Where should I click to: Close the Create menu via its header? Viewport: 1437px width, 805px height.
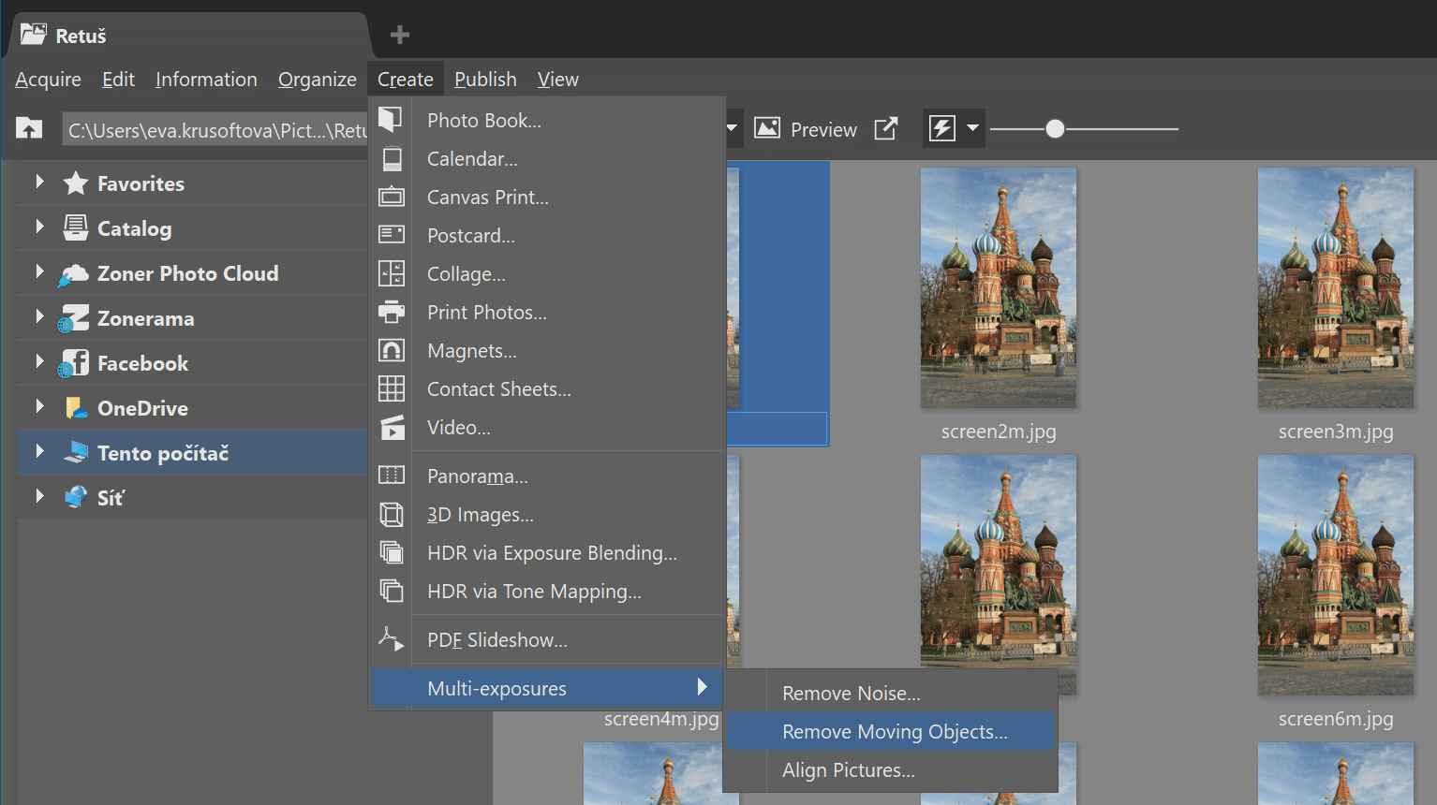pyautogui.click(x=406, y=80)
